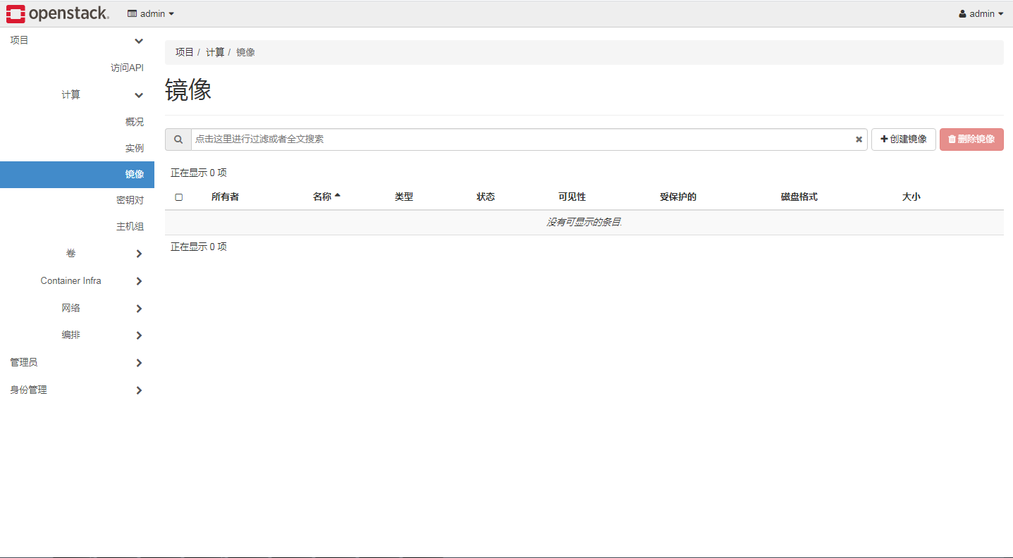1013x558 pixels.
Task: Expand the Container Infra chevron
Action: (x=139, y=281)
